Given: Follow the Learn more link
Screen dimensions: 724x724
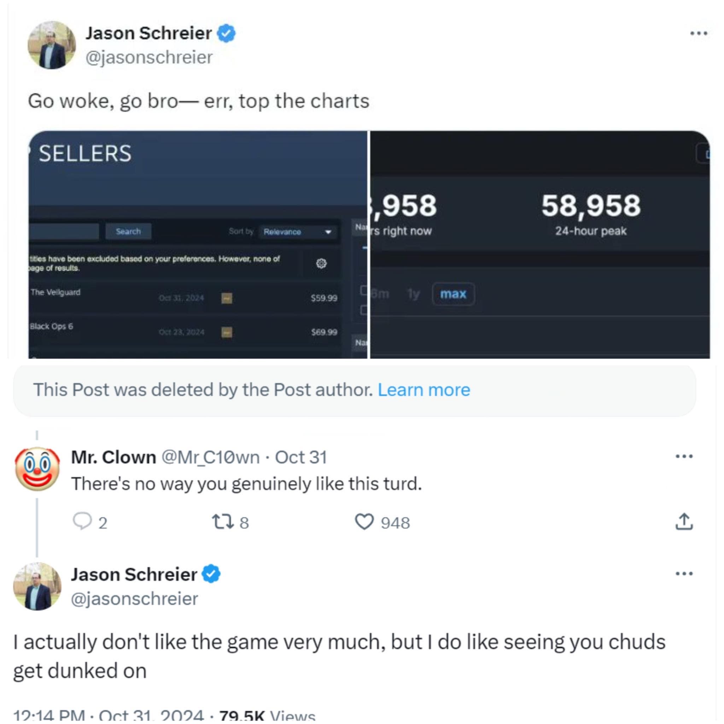Looking at the screenshot, I should point(424,390).
